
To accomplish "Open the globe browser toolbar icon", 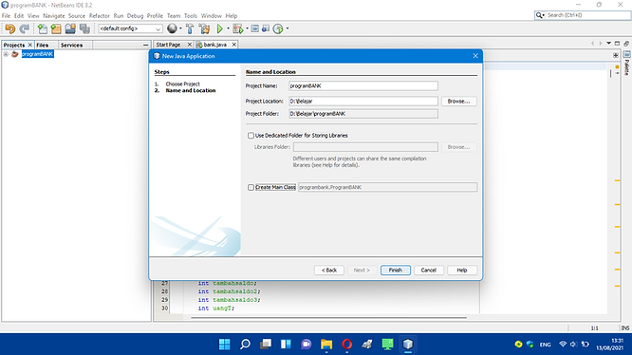I will click(x=172, y=28).
